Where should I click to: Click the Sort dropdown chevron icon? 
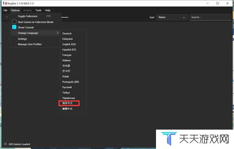[x=184, y=17]
